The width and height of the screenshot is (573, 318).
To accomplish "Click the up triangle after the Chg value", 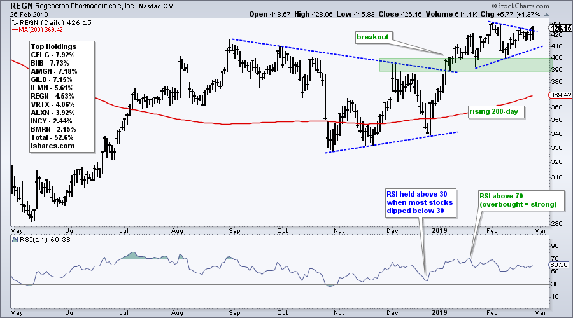I will coord(547,15).
